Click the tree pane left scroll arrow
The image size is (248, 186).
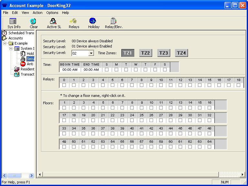click(4, 175)
